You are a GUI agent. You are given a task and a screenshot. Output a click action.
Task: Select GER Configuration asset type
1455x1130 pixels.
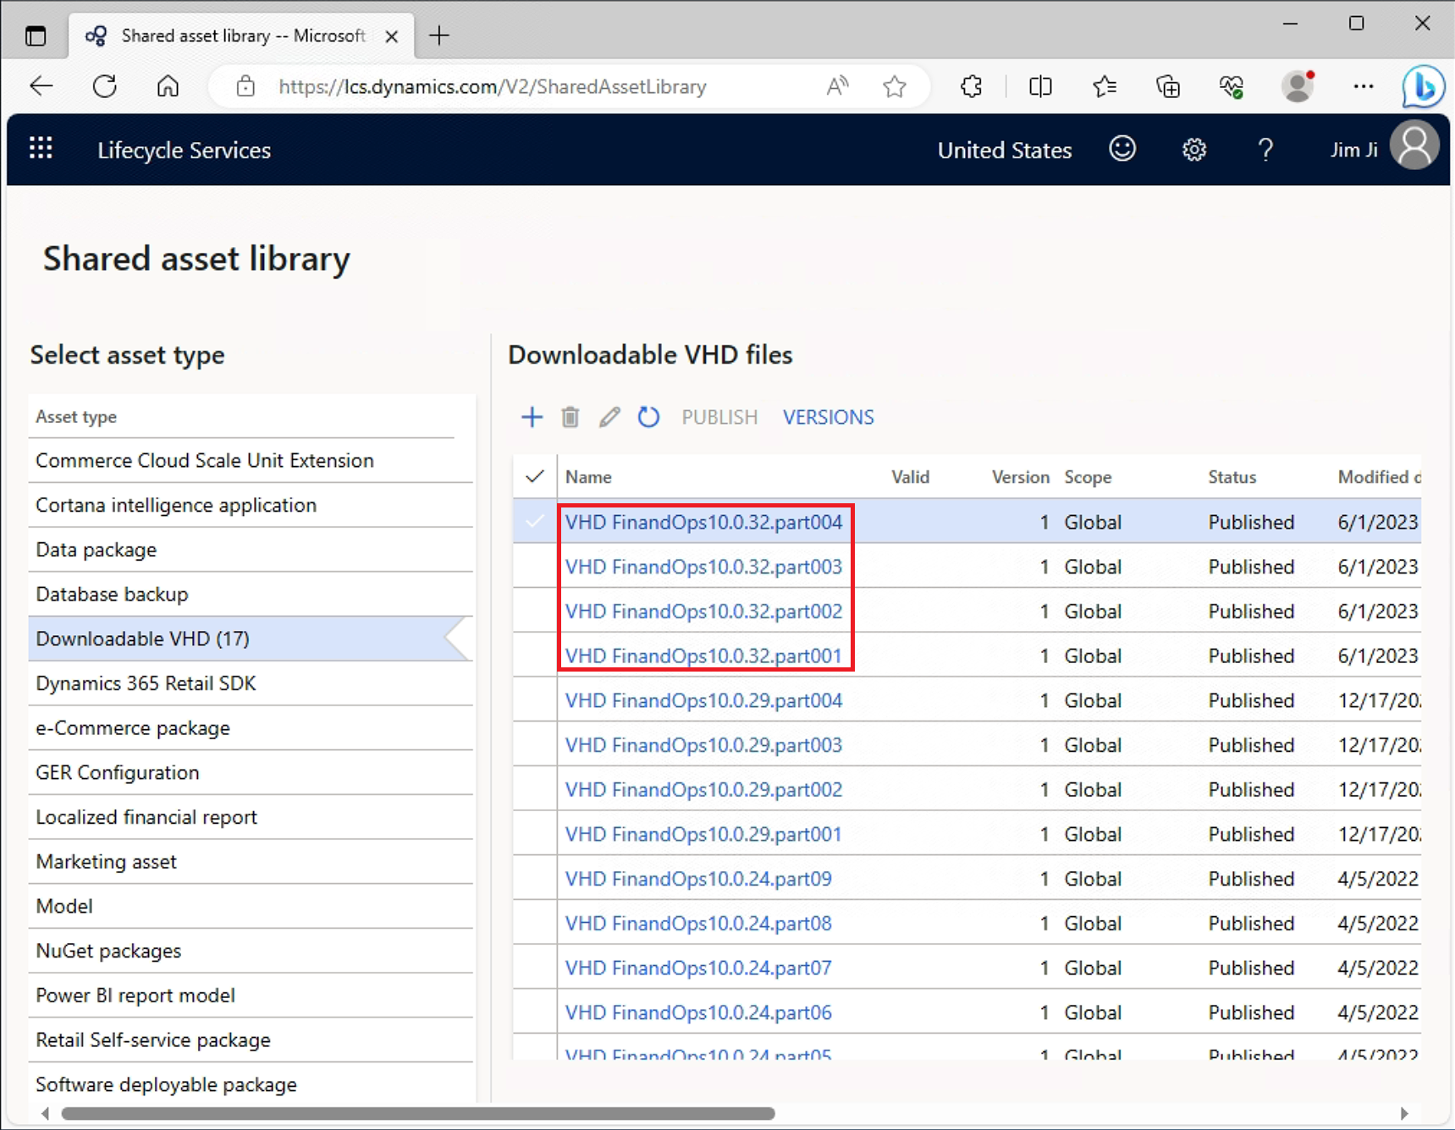251,772
